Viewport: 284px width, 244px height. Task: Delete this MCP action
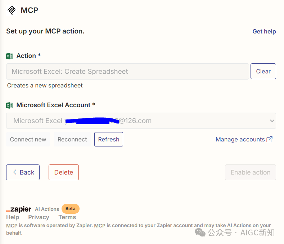[x=64, y=172]
